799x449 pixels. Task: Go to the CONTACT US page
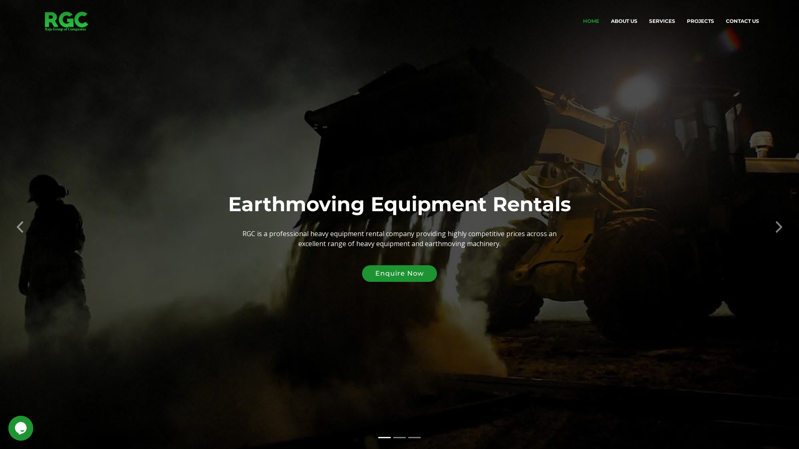[742, 21]
